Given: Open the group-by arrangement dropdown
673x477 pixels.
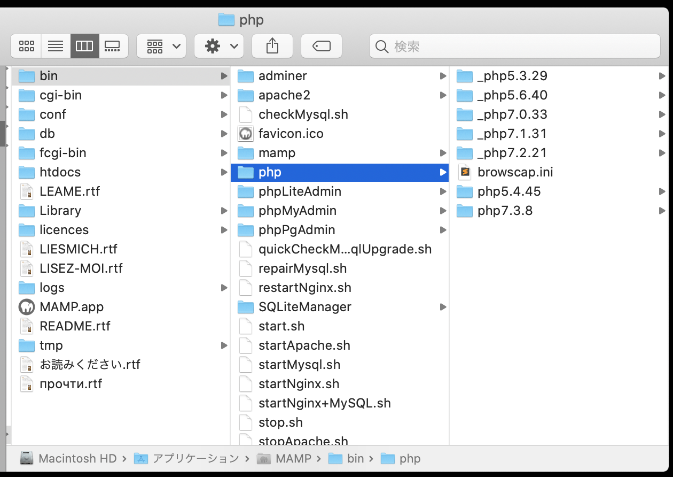Looking at the screenshot, I should [161, 46].
